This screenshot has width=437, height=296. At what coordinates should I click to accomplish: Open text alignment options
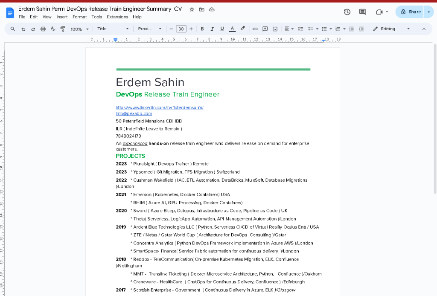[x=289, y=29]
